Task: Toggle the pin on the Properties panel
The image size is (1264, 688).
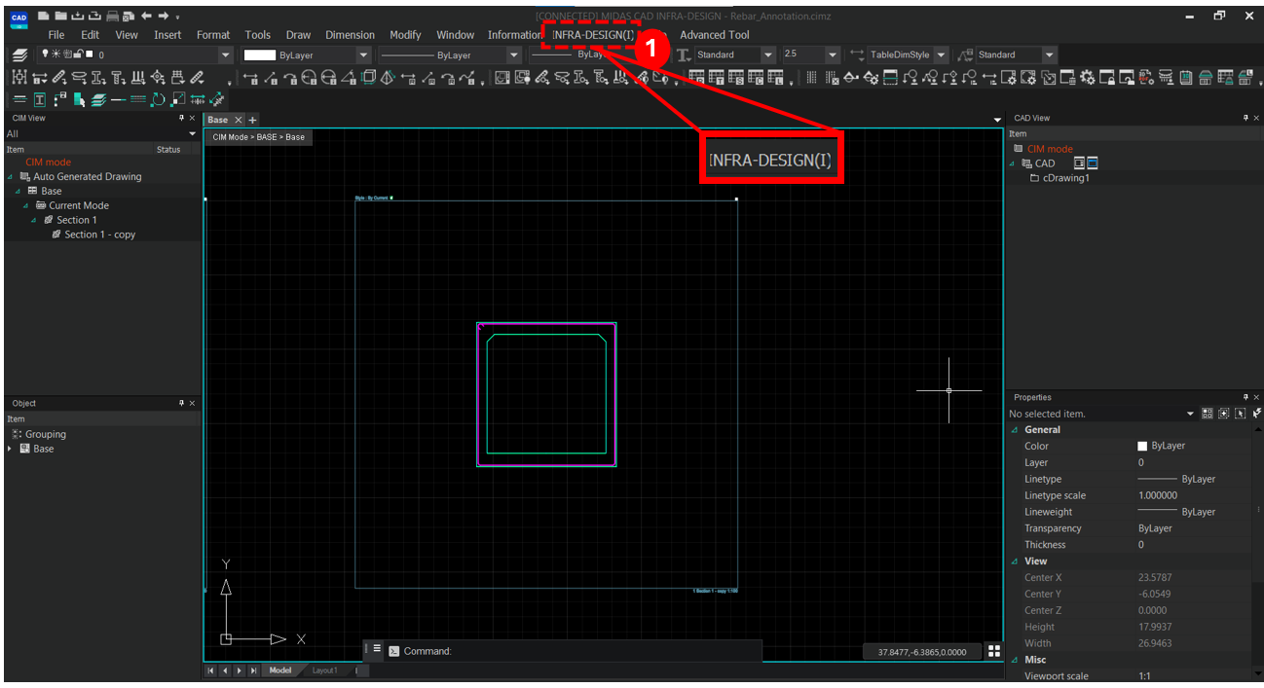Action: pyautogui.click(x=1245, y=397)
